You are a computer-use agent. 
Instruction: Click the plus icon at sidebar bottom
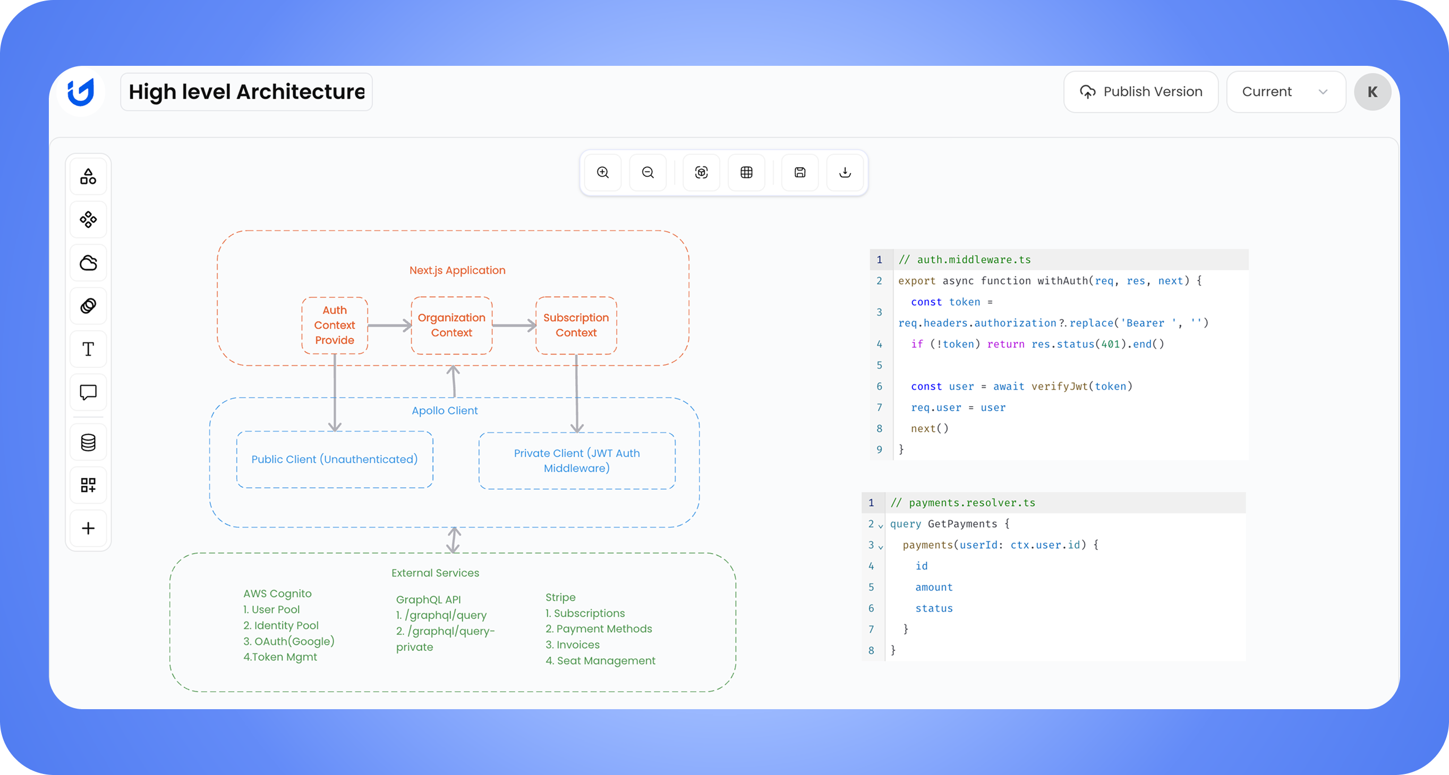point(88,528)
